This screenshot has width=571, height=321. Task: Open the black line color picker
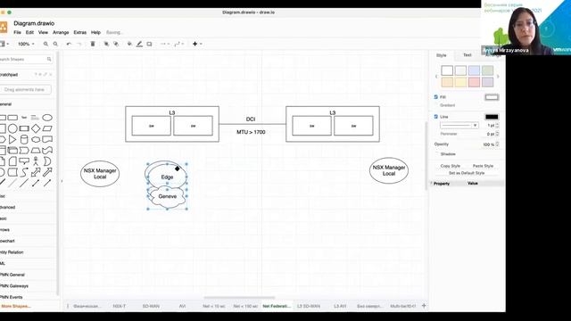(x=492, y=117)
